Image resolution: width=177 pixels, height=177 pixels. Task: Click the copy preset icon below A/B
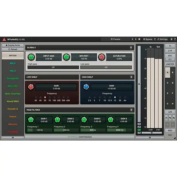(170, 118)
